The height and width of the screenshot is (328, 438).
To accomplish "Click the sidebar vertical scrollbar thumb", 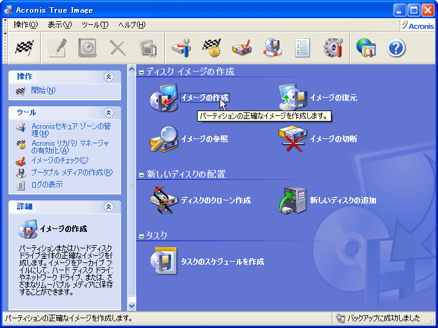I will pyautogui.click(x=131, y=185).
